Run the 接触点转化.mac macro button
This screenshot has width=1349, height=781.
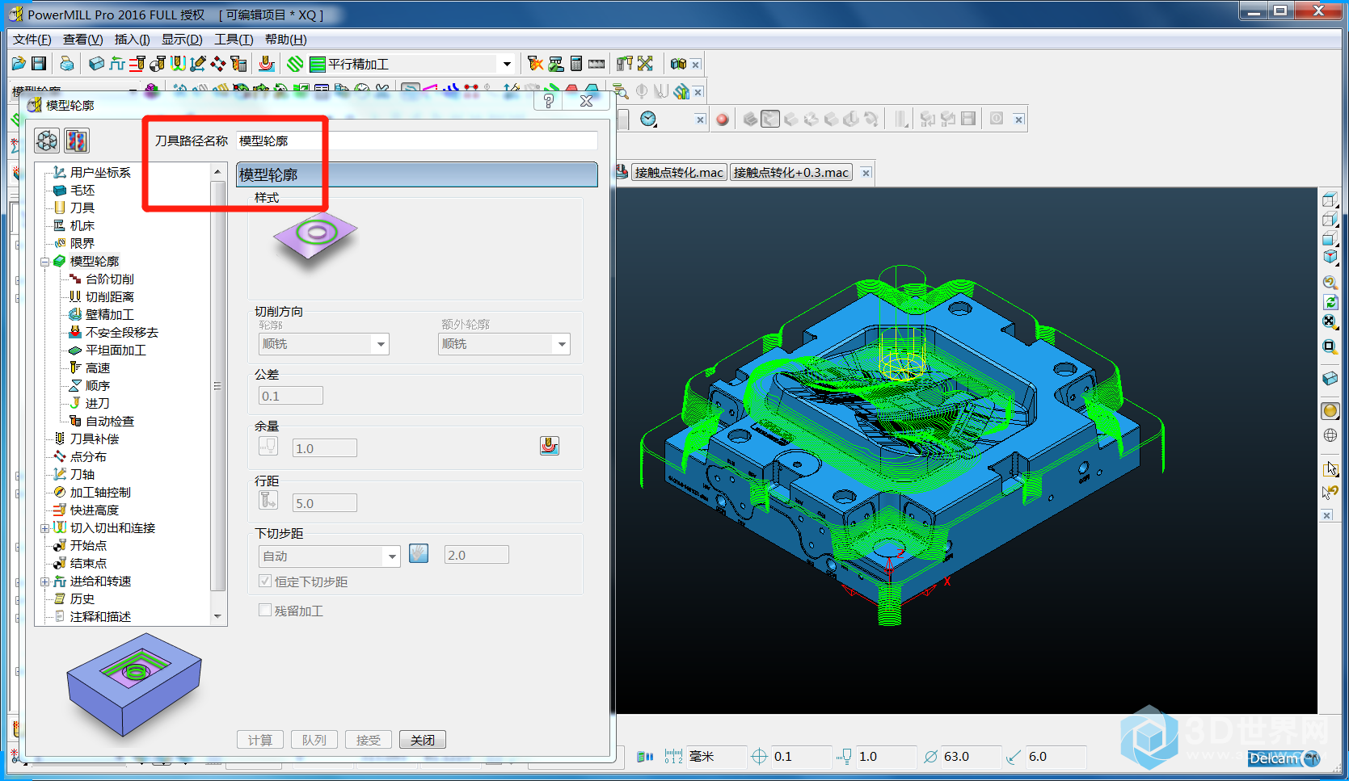(679, 173)
